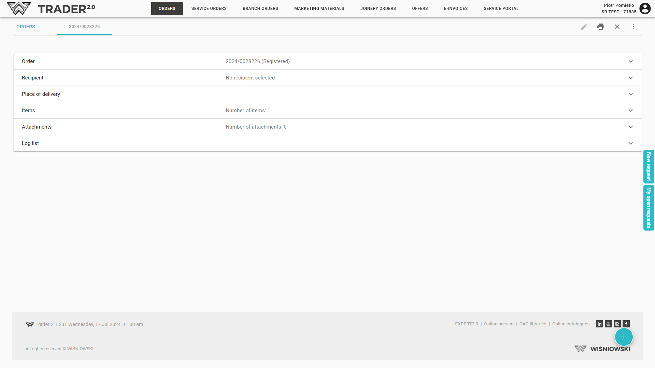
Task: Open the YouTube social icon
Action: click(608, 324)
